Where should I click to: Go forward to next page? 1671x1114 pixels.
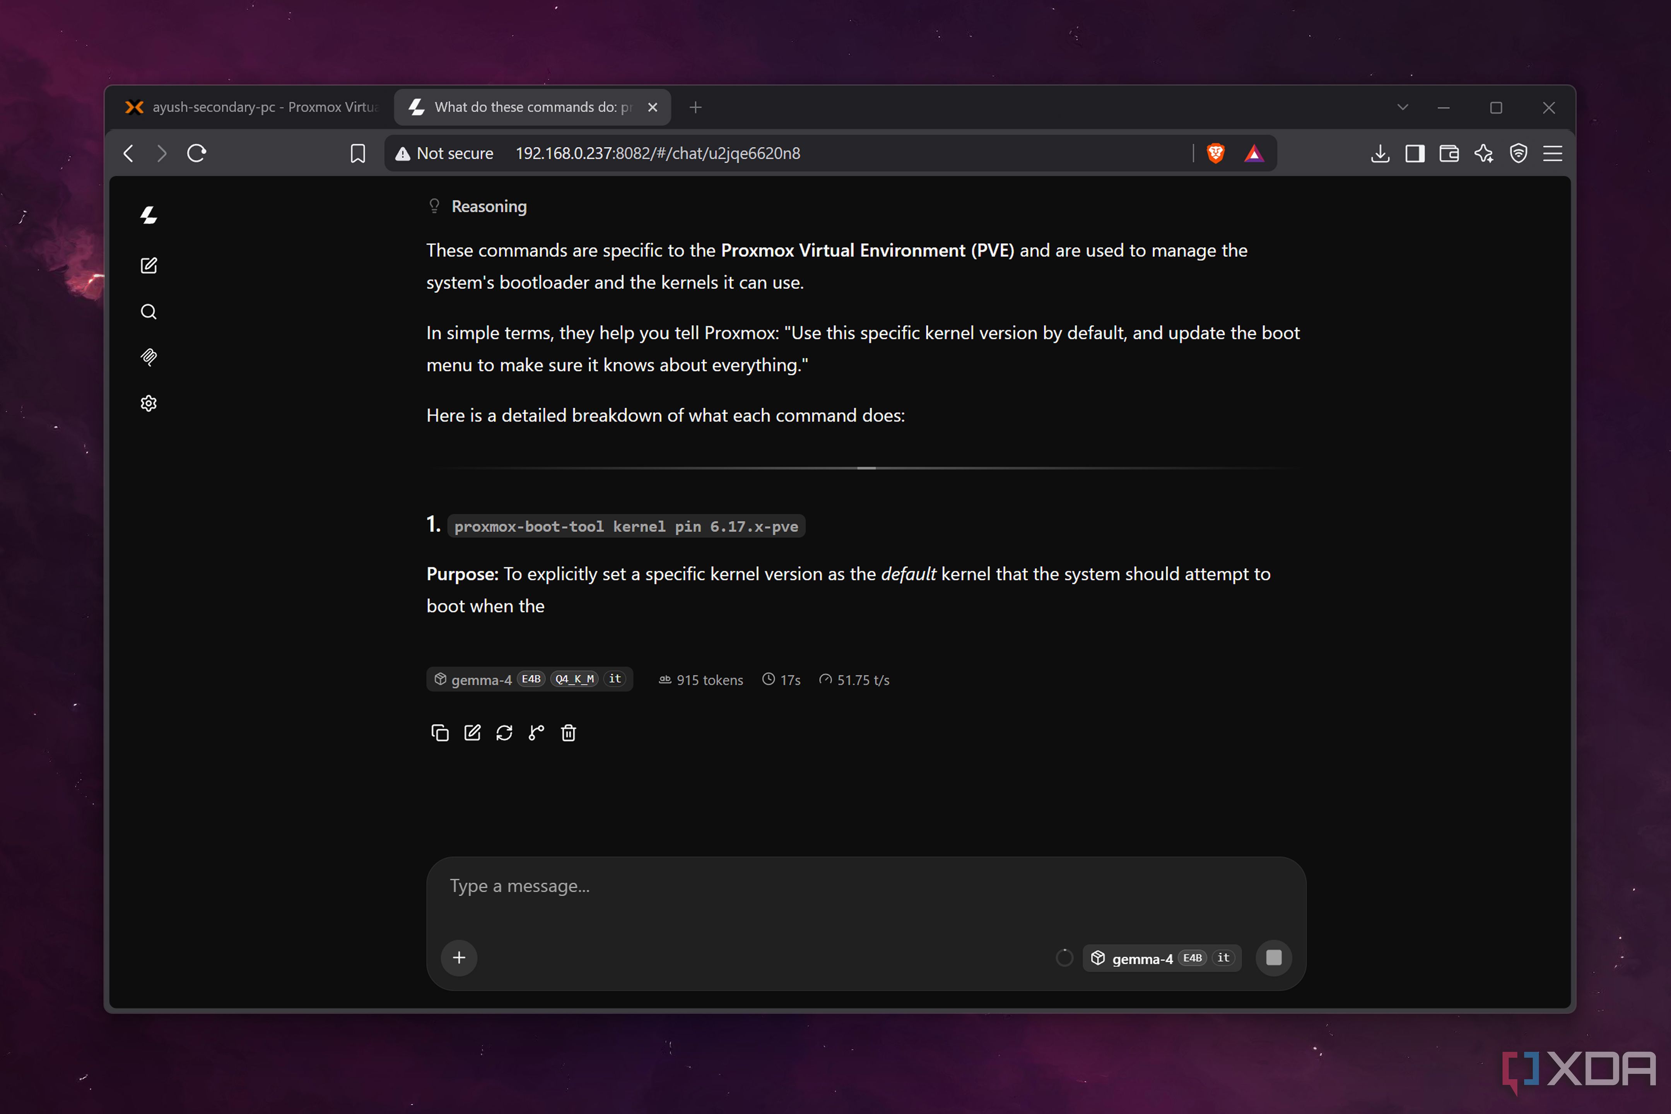[162, 154]
